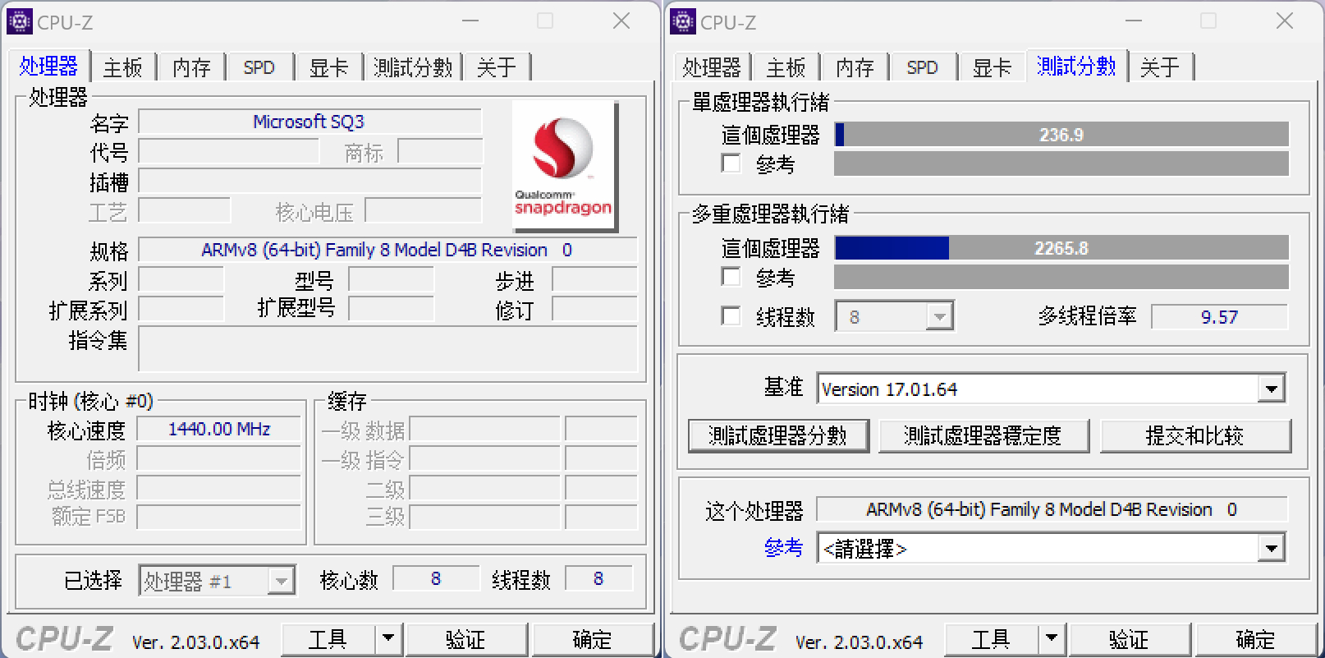Click 验证 button in left window

(466, 638)
